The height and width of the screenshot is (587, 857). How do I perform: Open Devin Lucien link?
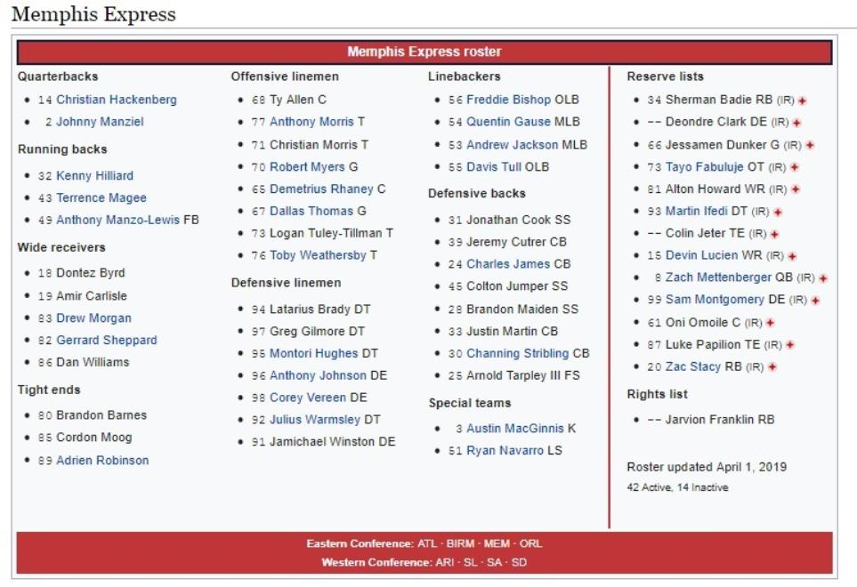point(701,255)
